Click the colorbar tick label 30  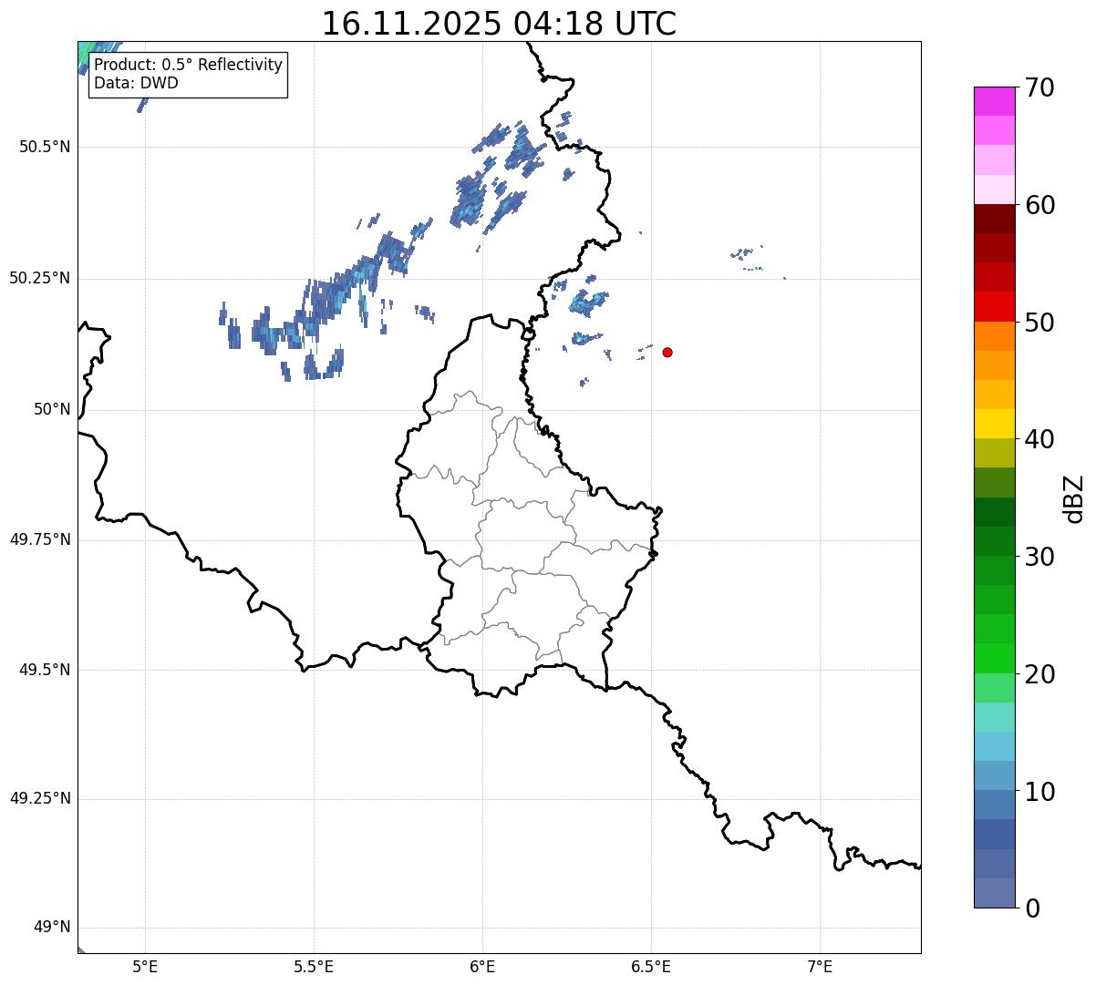pos(1039,558)
